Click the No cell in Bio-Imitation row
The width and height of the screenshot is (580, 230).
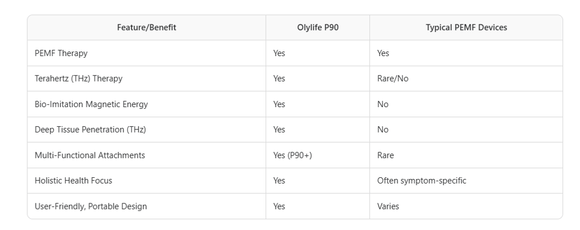[x=383, y=104]
